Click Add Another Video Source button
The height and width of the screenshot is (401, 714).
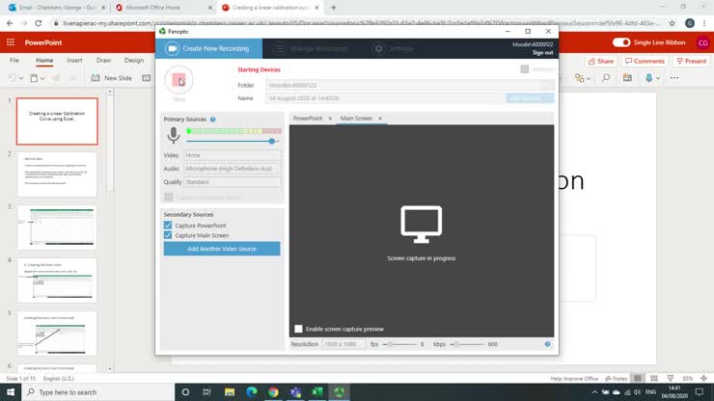(222, 249)
